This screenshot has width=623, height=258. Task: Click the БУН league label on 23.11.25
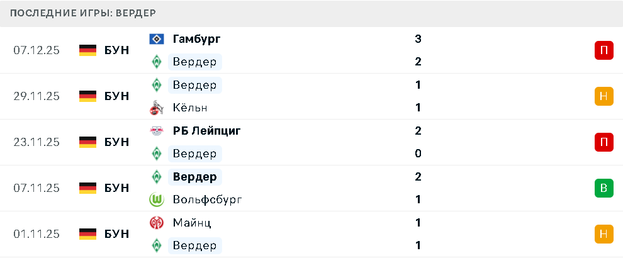(116, 142)
